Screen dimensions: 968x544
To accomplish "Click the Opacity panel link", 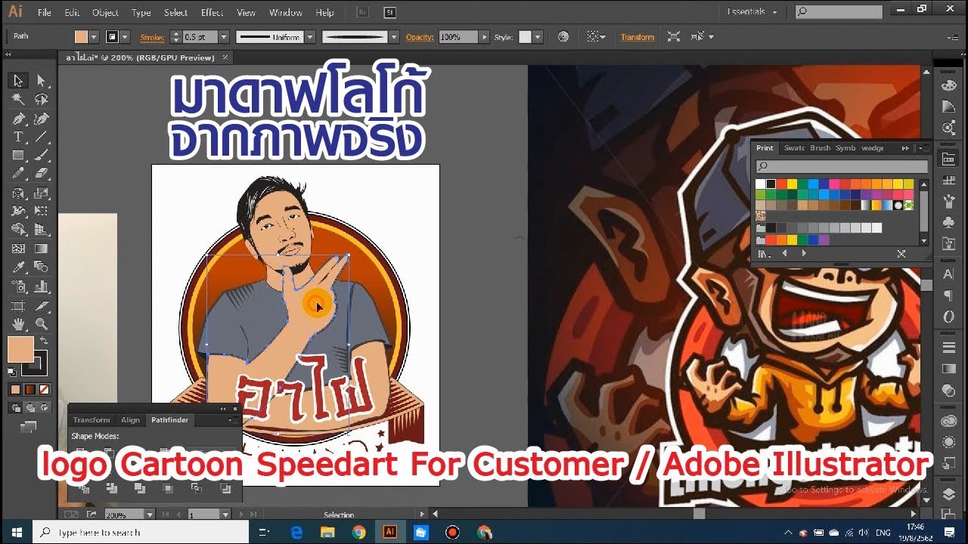I will click(x=420, y=37).
